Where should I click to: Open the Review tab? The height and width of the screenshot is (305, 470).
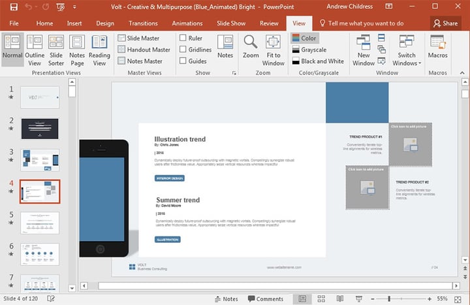click(269, 24)
